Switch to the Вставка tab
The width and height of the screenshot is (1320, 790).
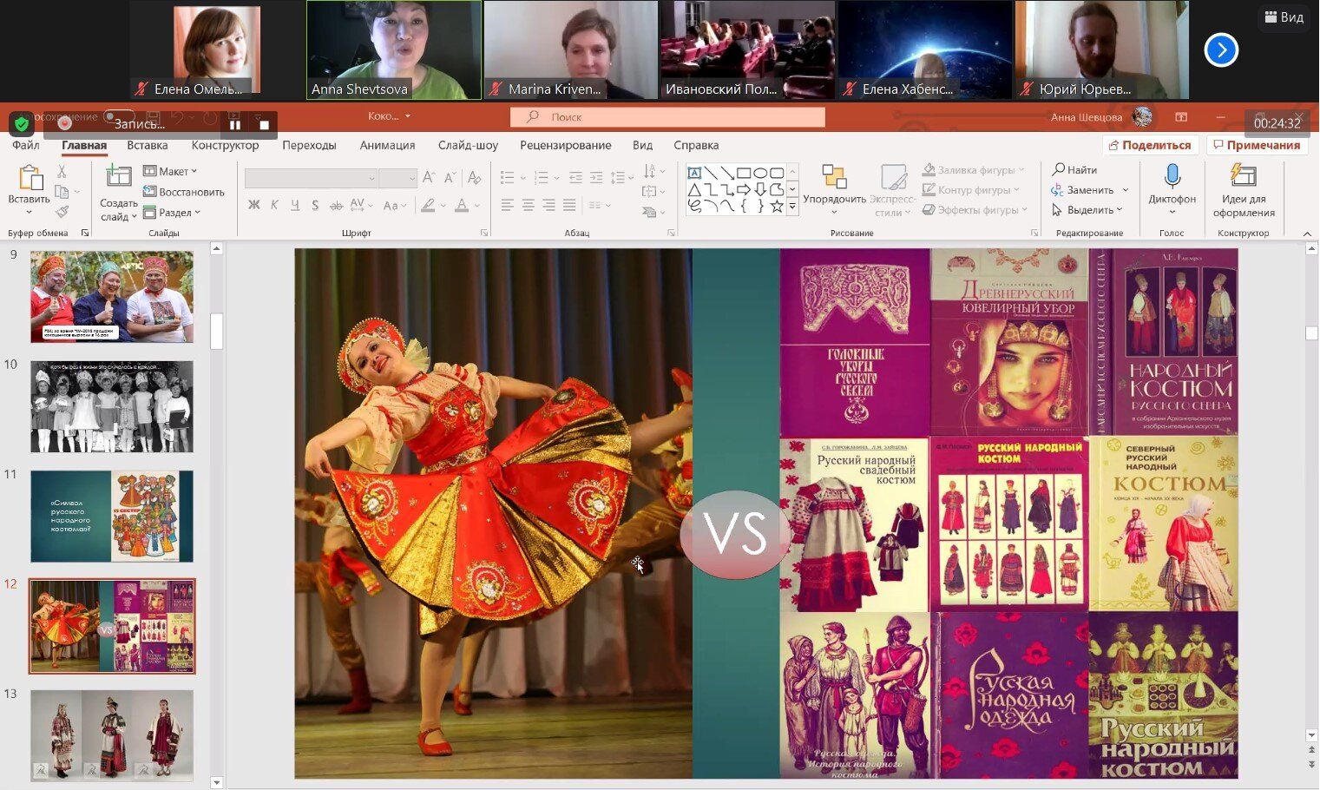click(x=148, y=145)
